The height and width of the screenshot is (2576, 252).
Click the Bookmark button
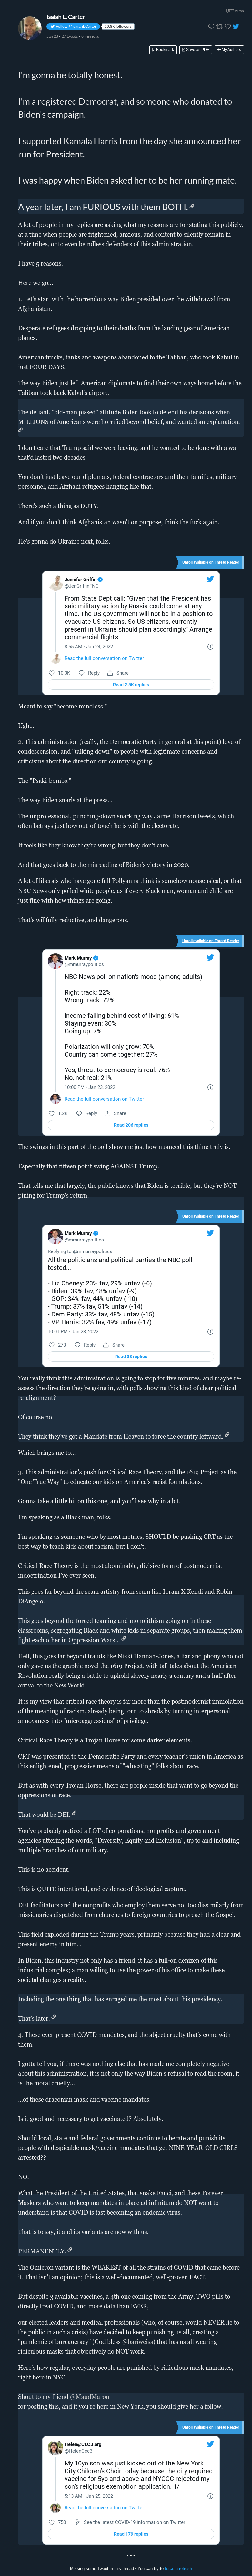(163, 49)
